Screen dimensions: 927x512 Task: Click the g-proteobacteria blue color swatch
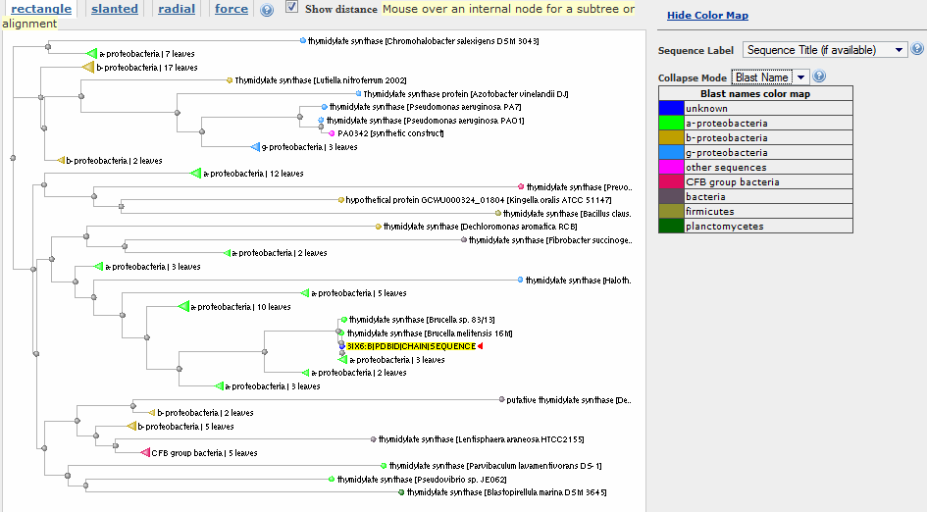671,153
